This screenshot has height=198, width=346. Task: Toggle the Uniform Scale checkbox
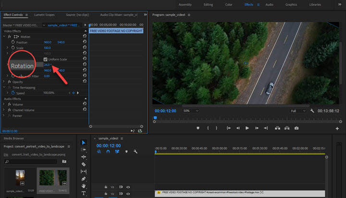point(46,59)
